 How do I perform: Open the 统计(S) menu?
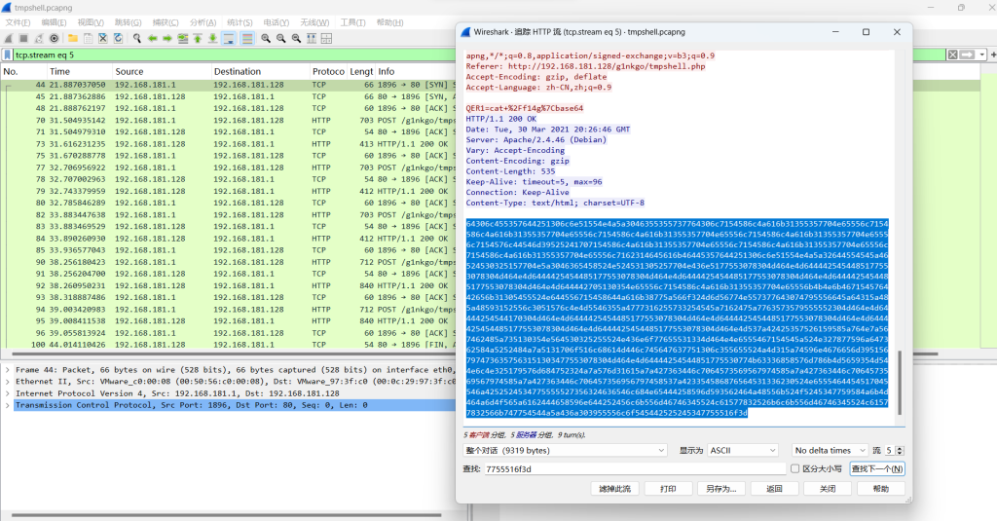point(240,21)
